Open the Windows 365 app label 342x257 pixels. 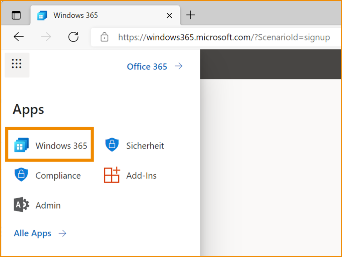[61, 146]
